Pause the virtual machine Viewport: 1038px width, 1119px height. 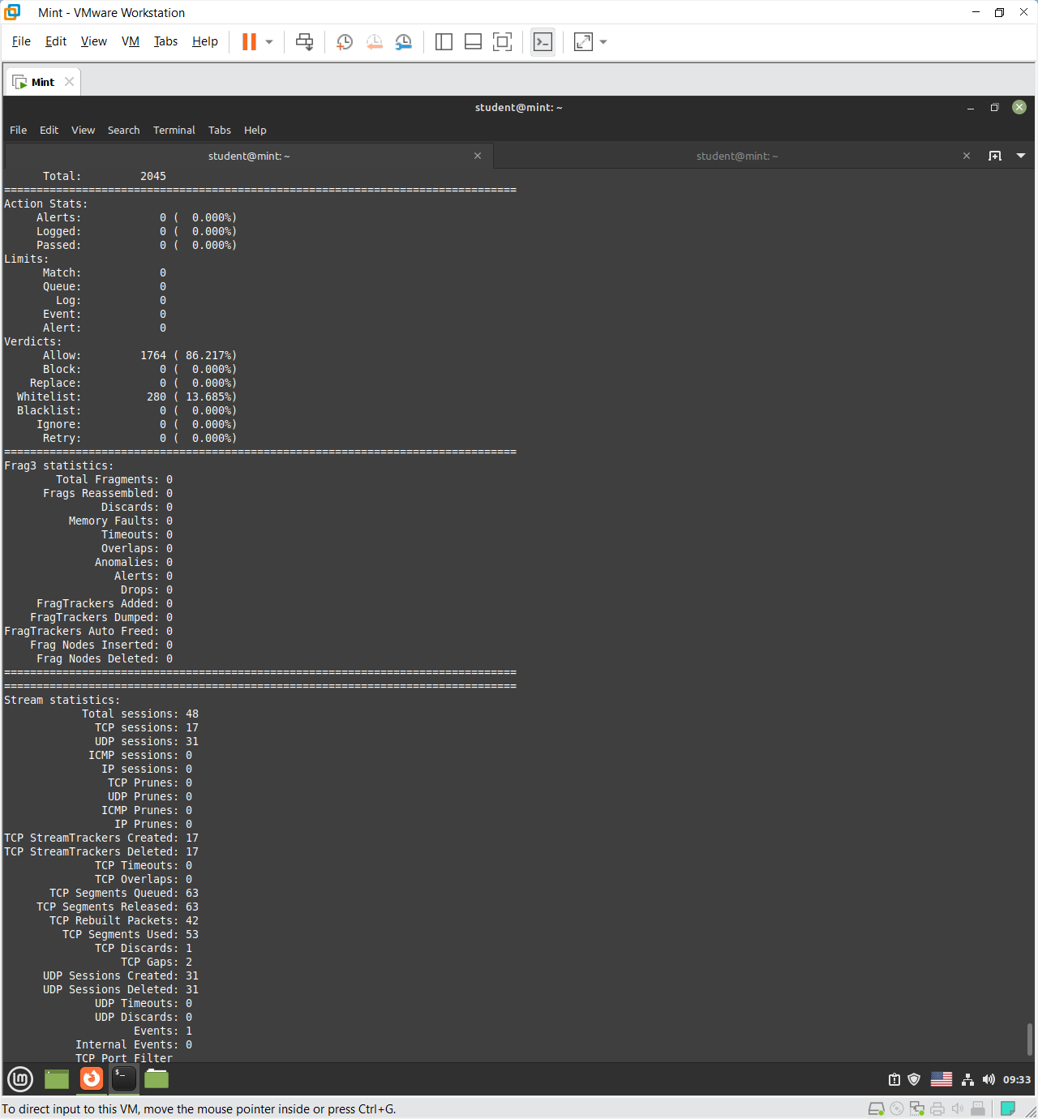tap(249, 42)
